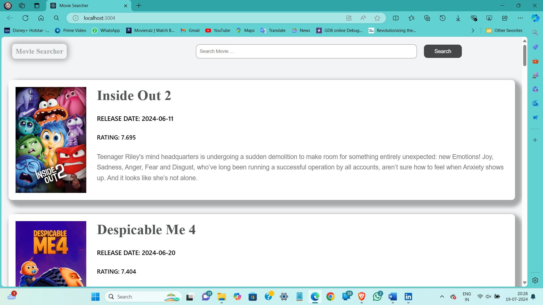
Task: Open the Other favorites folder
Action: pos(504,30)
